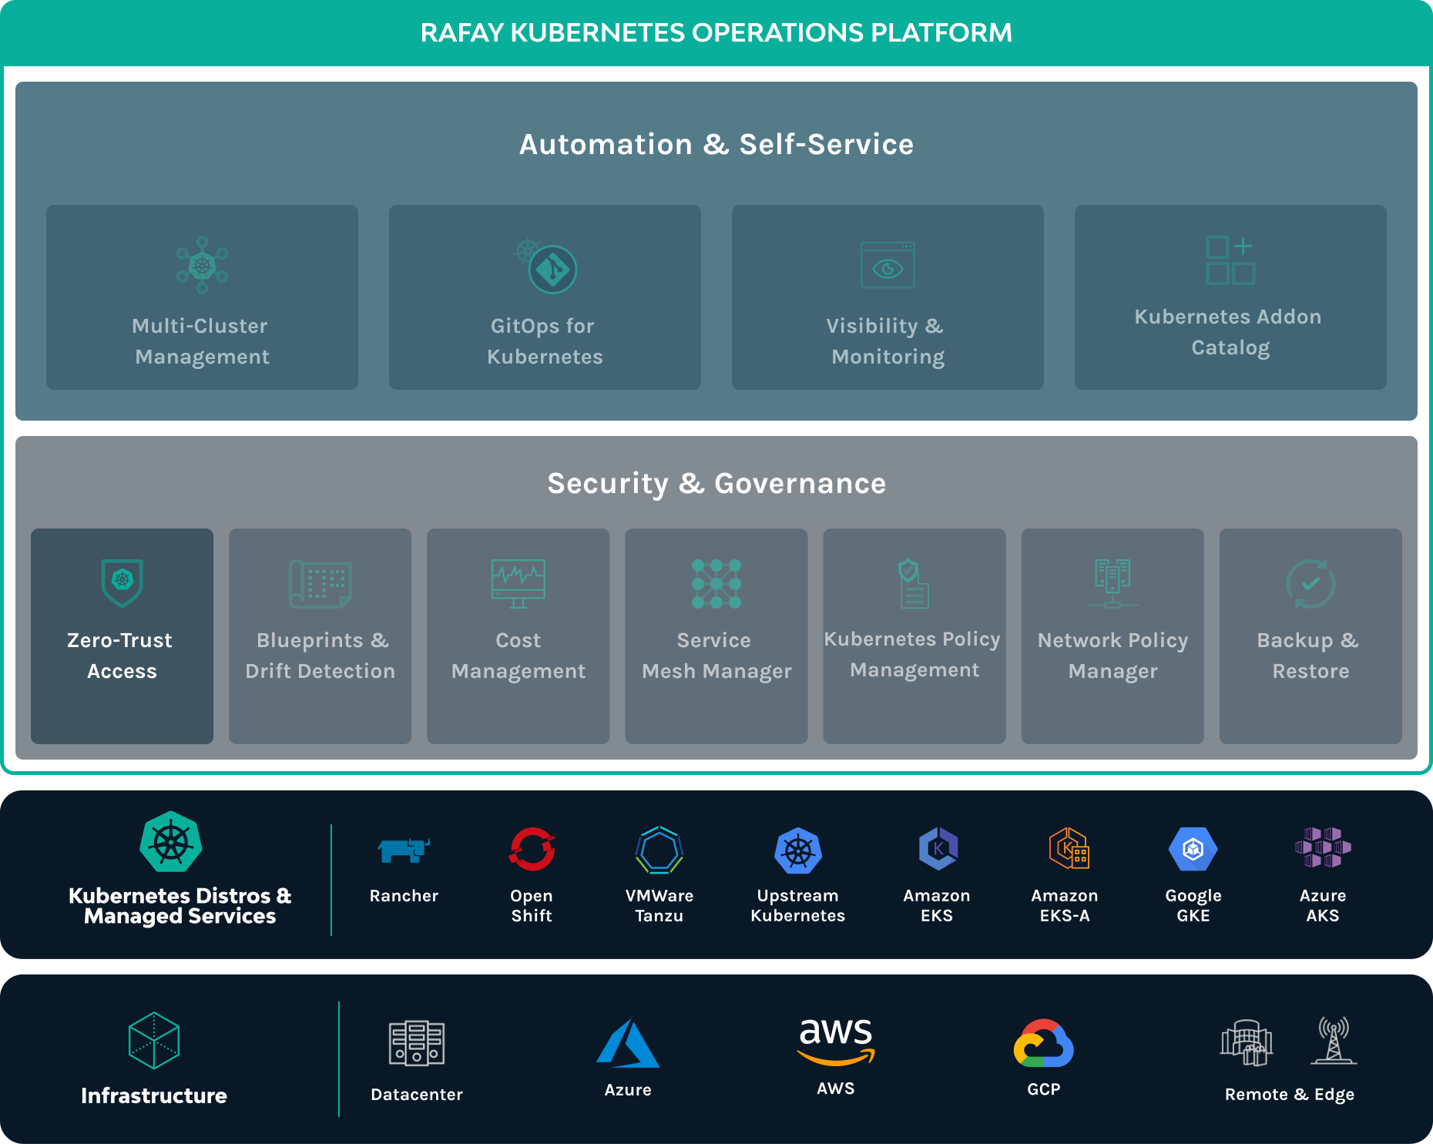Click the Multi-Cluster Management hub icon
The image size is (1433, 1144).
(x=202, y=265)
